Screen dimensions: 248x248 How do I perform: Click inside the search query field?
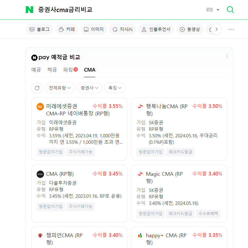[93, 10]
